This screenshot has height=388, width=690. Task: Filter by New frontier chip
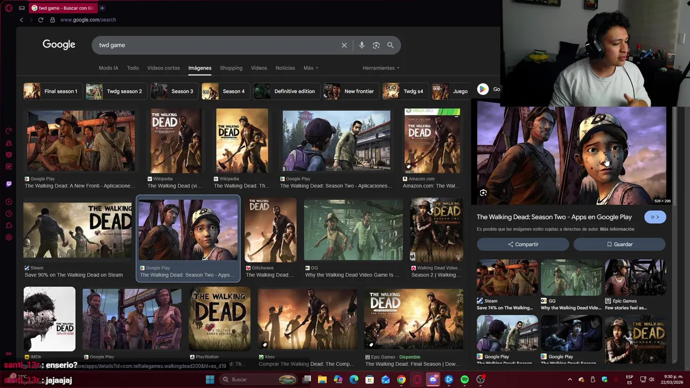coord(350,91)
